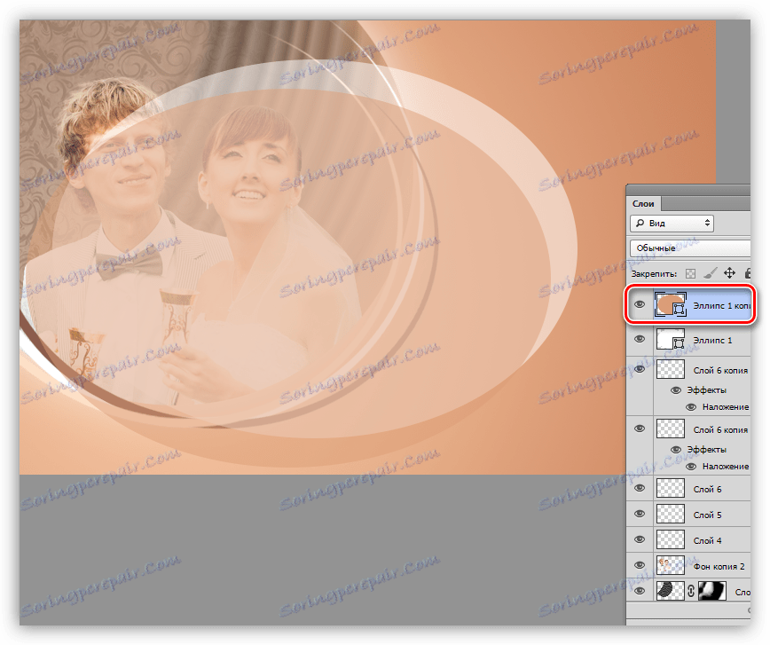Click the lock image pixels brush icon
The image size is (770, 645).
point(710,273)
